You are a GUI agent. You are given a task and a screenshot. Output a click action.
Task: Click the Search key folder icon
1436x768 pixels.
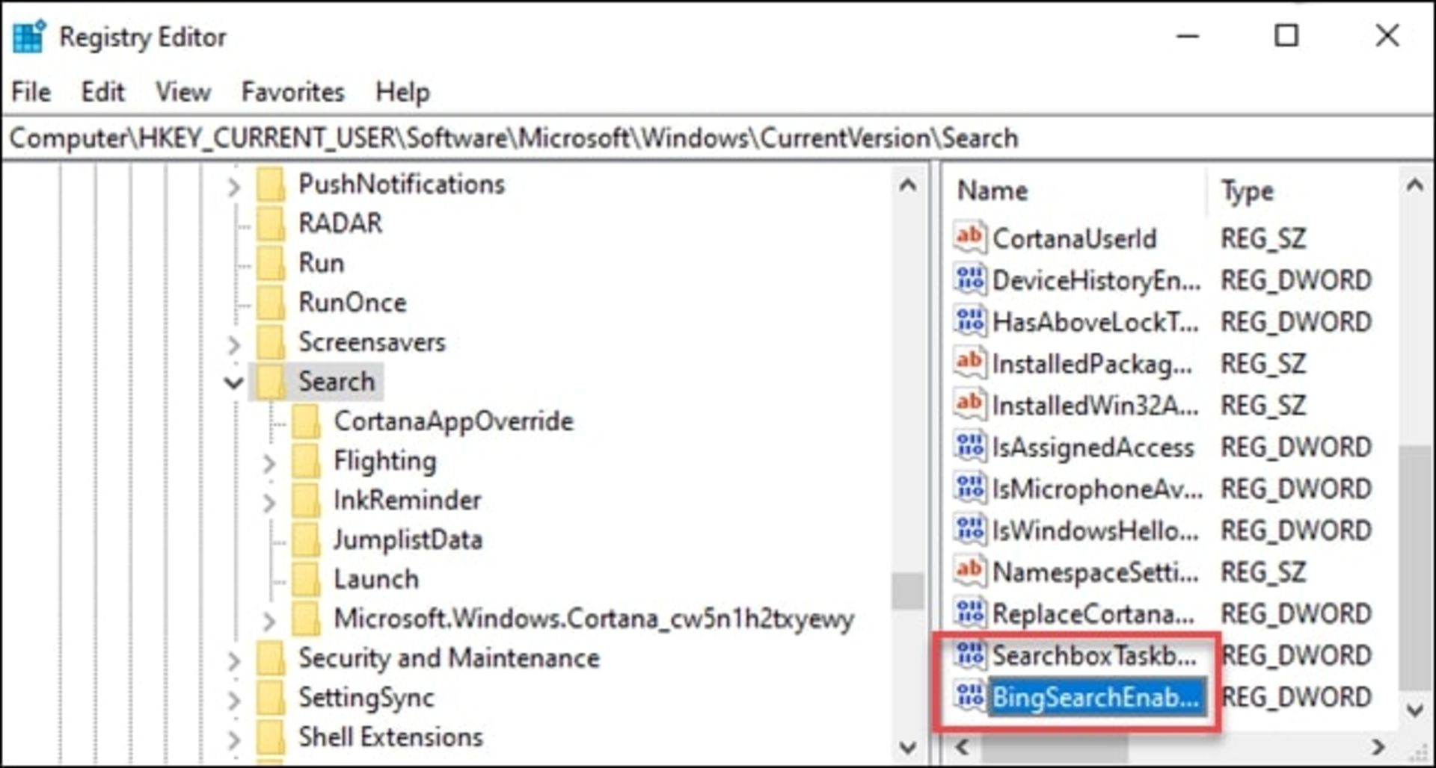(x=271, y=382)
